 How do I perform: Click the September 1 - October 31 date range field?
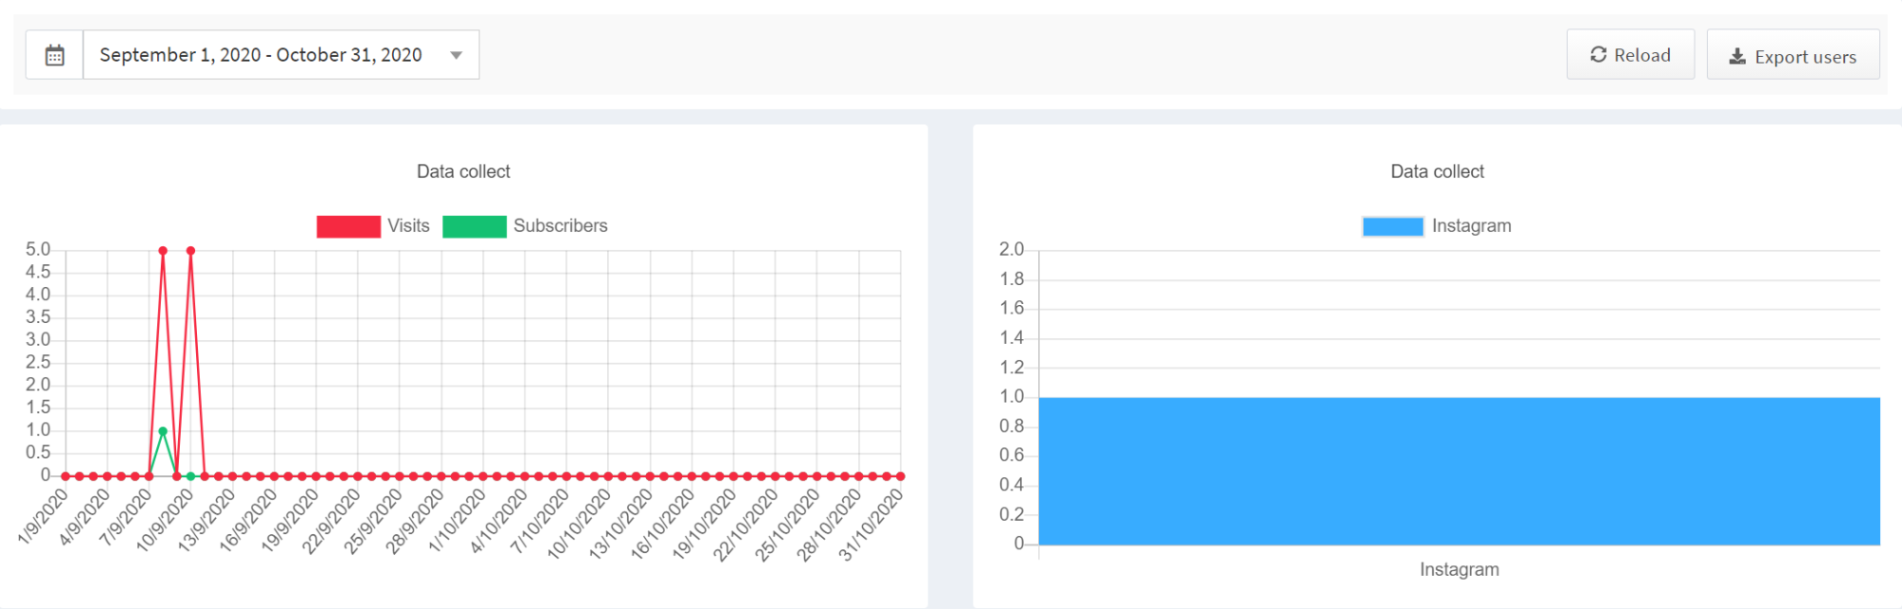pyautogui.click(x=282, y=55)
